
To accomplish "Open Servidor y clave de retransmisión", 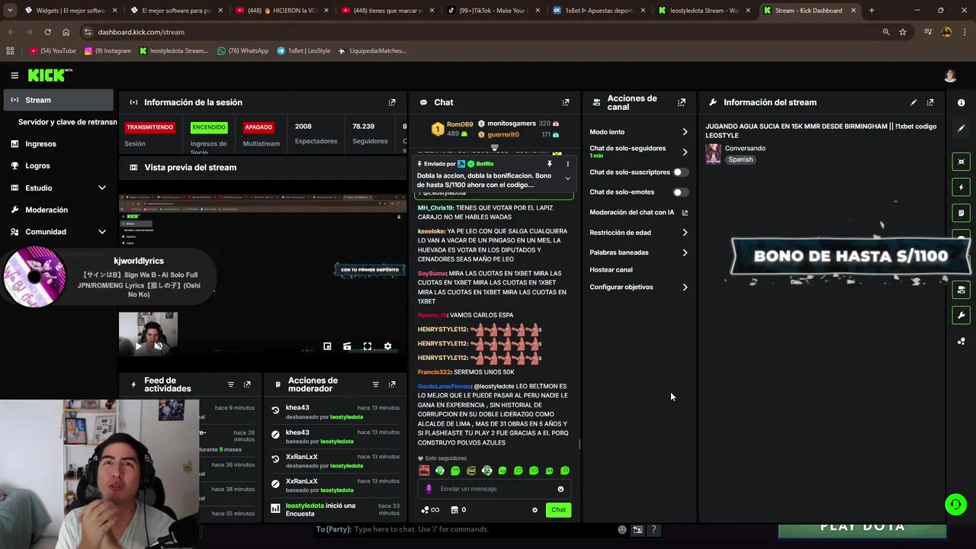I will click(x=67, y=122).
